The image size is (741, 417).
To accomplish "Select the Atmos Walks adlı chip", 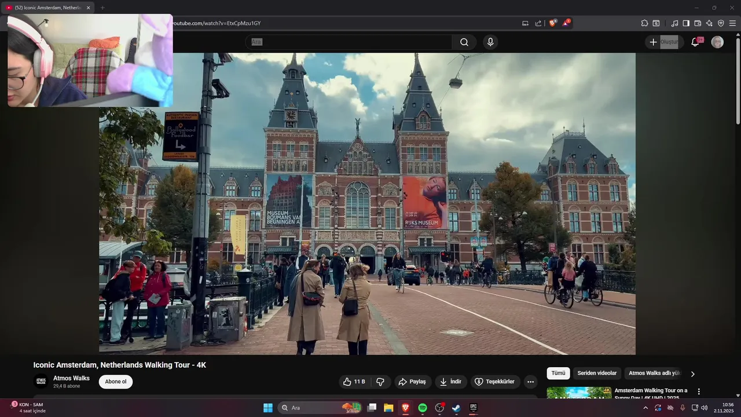I will coord(655,374).
